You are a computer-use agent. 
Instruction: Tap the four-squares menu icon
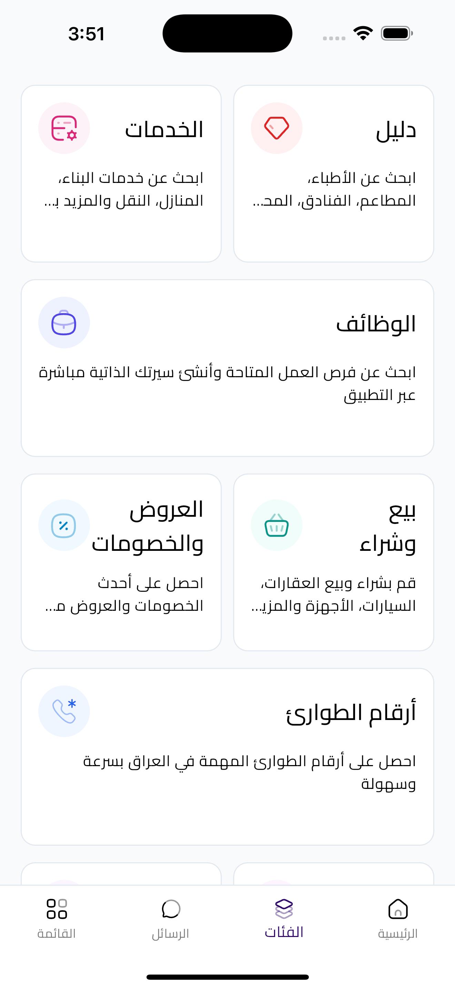[x=57, y=909]
